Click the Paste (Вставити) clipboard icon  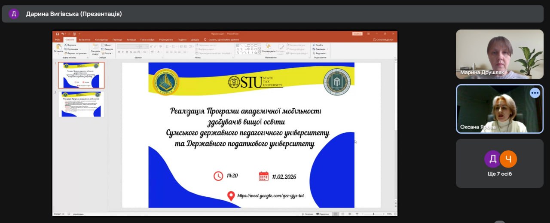tap(58, 47)
